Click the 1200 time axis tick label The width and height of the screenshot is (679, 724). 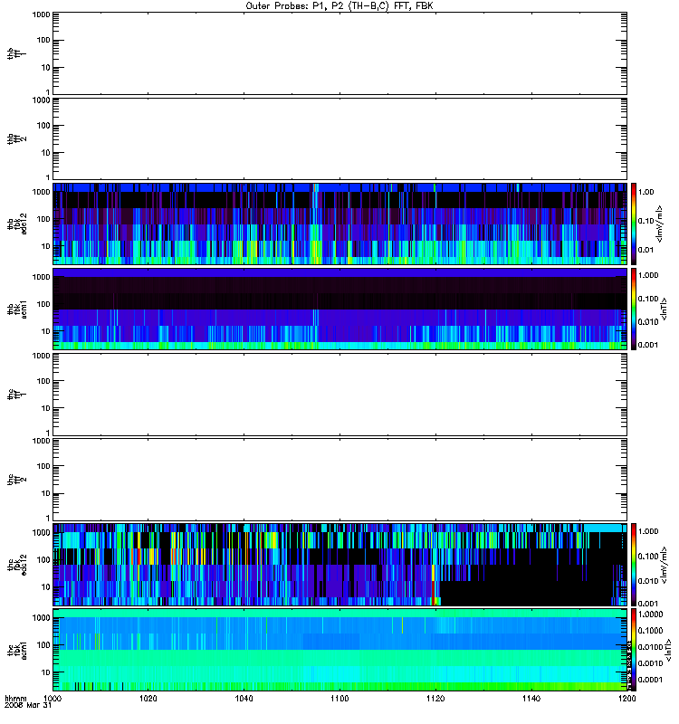(x=626, y=700)
